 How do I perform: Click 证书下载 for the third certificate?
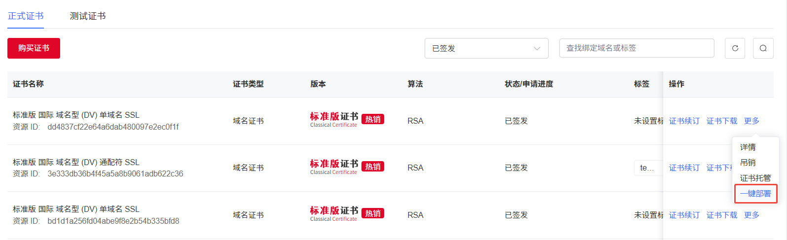(722, 215)
